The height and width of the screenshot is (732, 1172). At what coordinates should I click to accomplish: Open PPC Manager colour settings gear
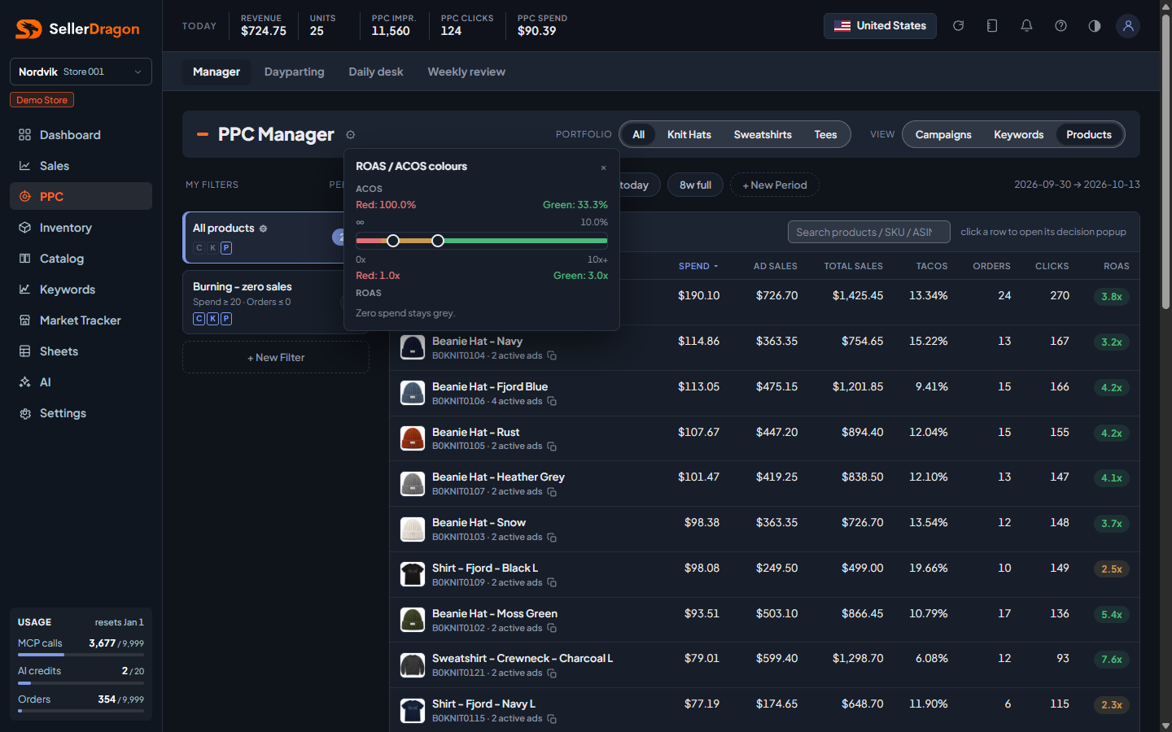tap(351, 135)
